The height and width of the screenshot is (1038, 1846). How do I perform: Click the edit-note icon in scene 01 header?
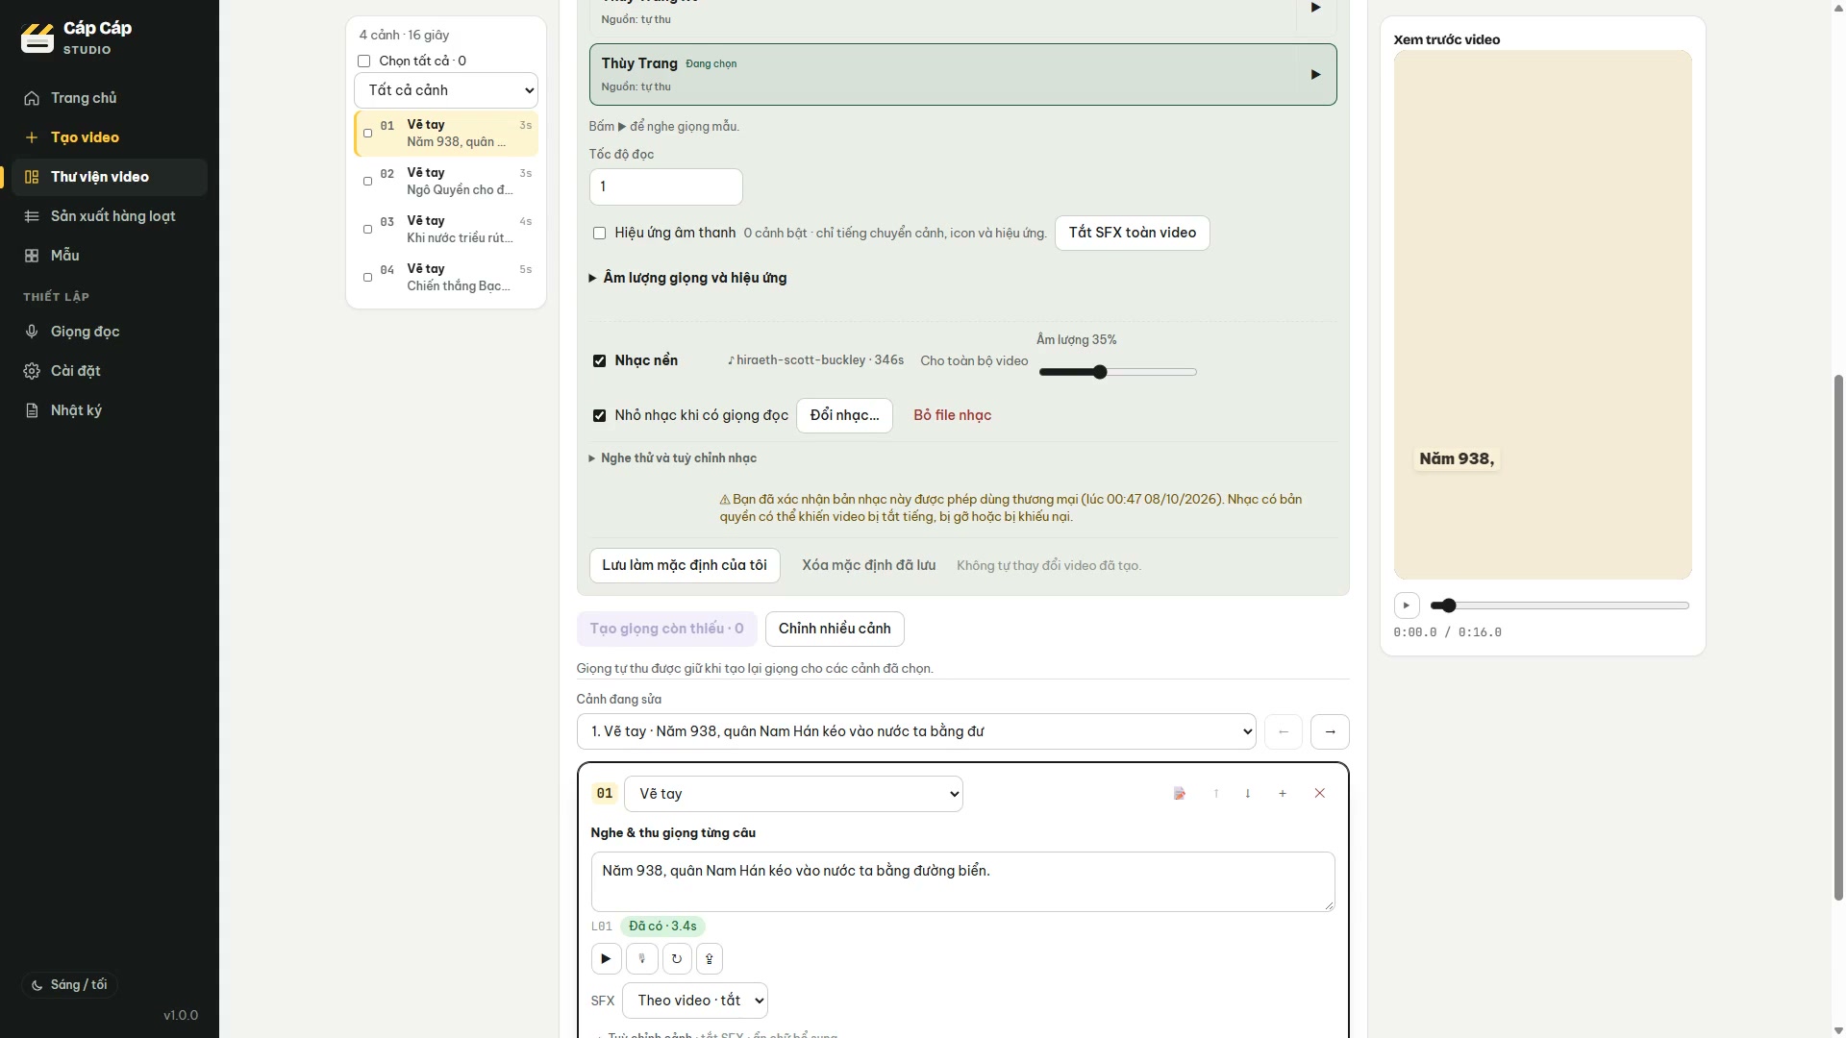(x=1179, y=794)
